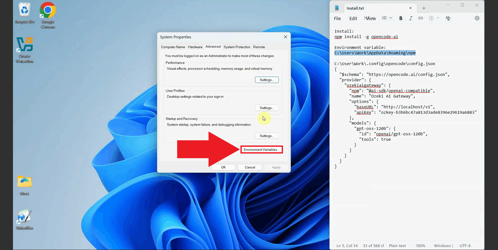Click the 100% zoom control in status bar
The width and height of the screenshot is (498, 250).
[420, 246]
